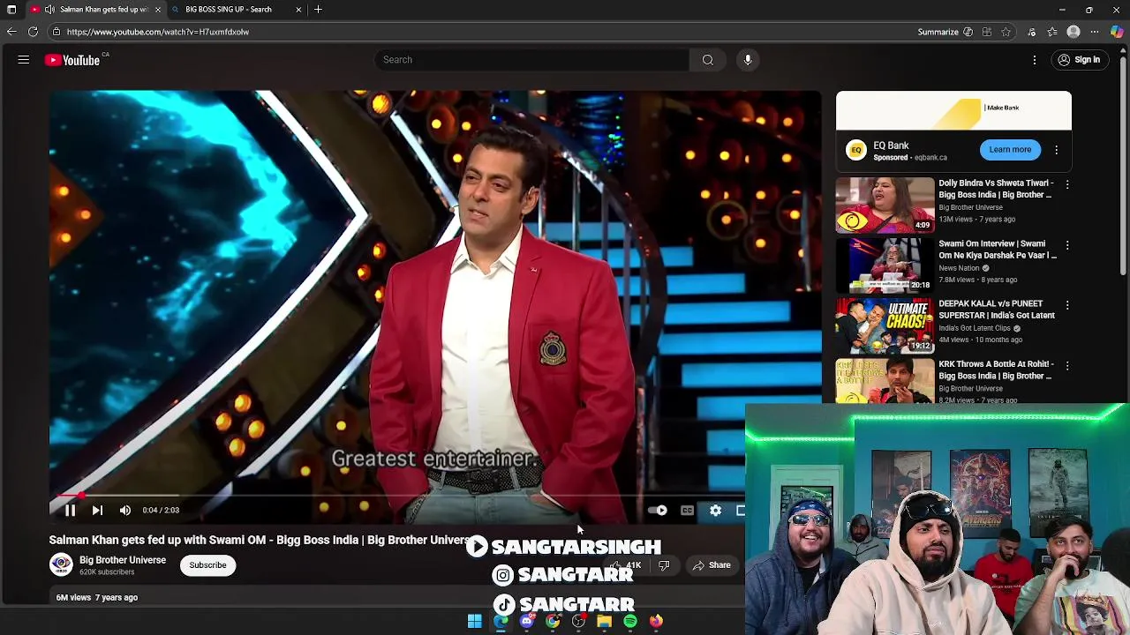Sign in to YouTube
Image resolution: width=1130 pixels, height=635 pixels.
pos(1079,60)
